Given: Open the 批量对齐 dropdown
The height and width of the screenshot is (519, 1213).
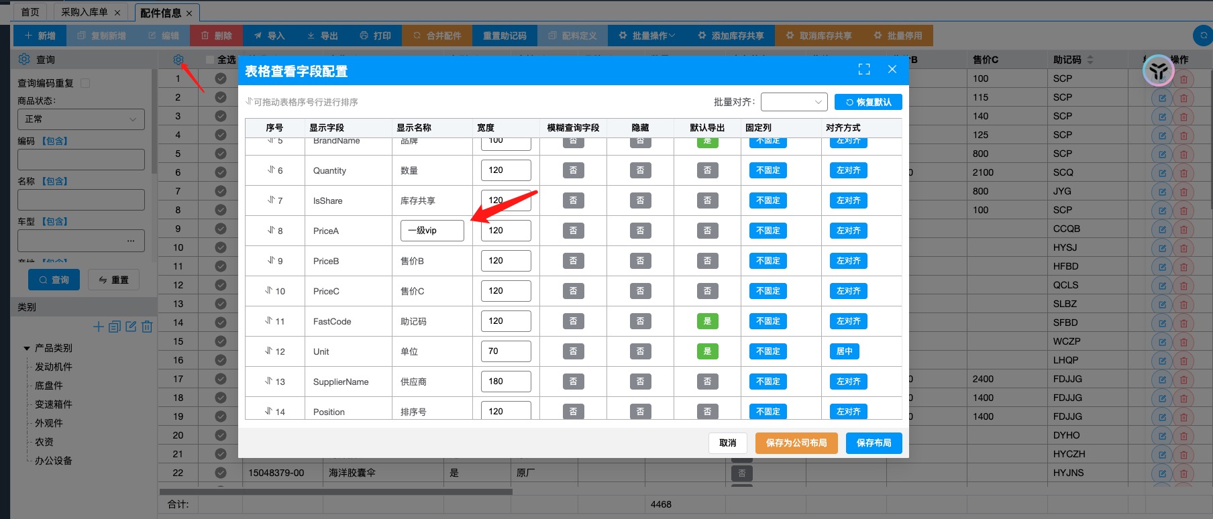Looking at the screenshot, I should pyautogui.click(x=794, y=102).
